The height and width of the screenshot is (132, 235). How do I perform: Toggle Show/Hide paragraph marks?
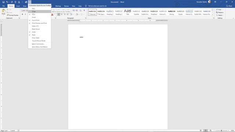point(84,11)
